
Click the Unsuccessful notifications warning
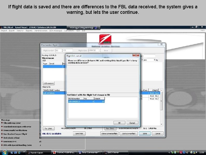click(x=15, y=130)
